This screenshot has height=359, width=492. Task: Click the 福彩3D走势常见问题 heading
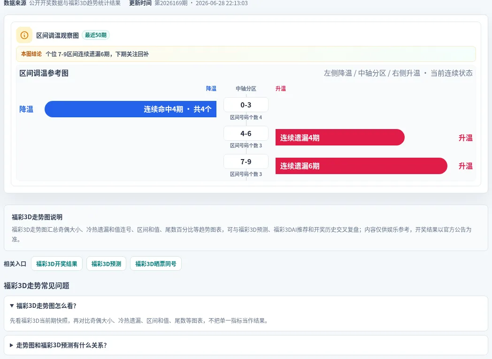point(37,286)
